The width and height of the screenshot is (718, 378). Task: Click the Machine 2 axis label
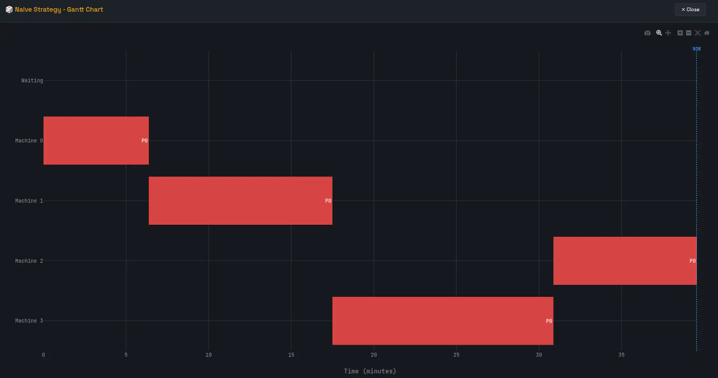pyautogui.click(x=29, y=261)
